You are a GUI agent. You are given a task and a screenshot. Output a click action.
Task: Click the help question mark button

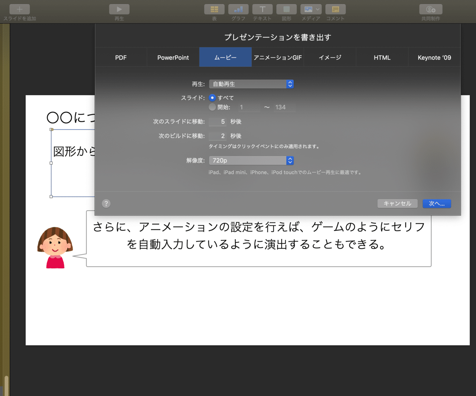106,203
